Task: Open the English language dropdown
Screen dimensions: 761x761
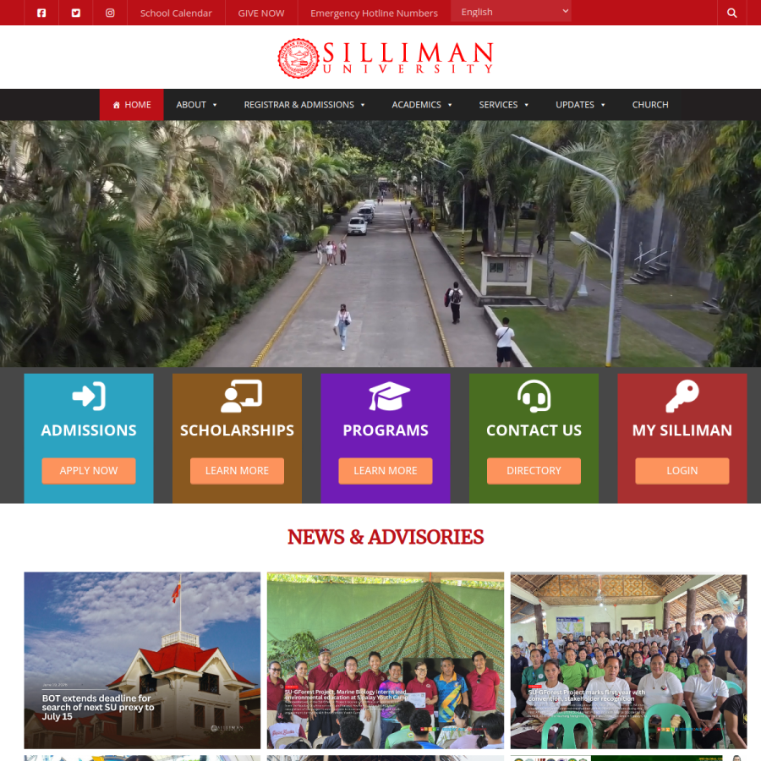Action: coord(511,11)
